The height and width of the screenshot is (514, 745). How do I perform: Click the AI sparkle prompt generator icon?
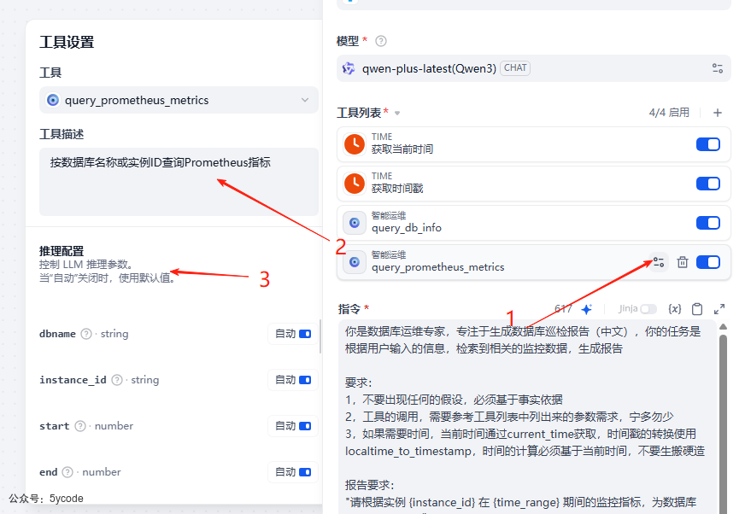587,309
